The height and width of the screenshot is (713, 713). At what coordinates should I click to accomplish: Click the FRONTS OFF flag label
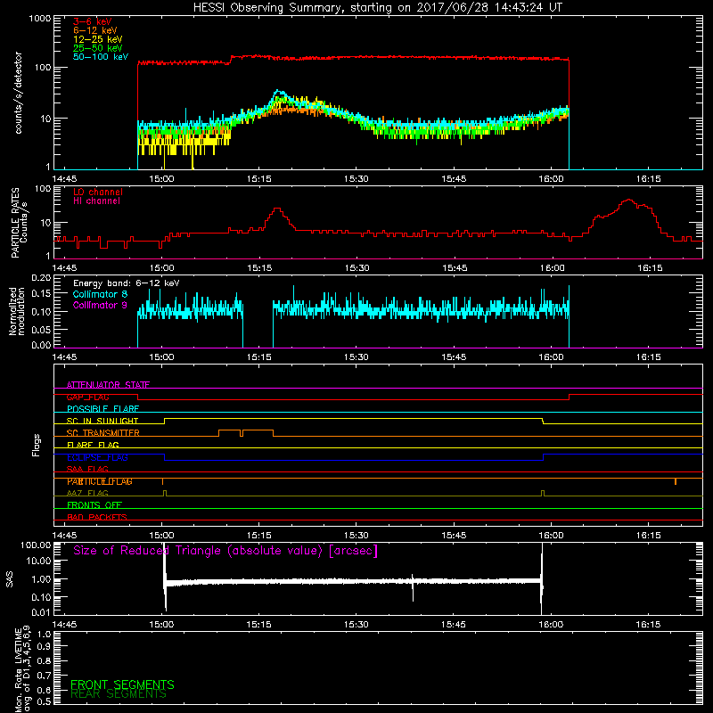[94, 505]
